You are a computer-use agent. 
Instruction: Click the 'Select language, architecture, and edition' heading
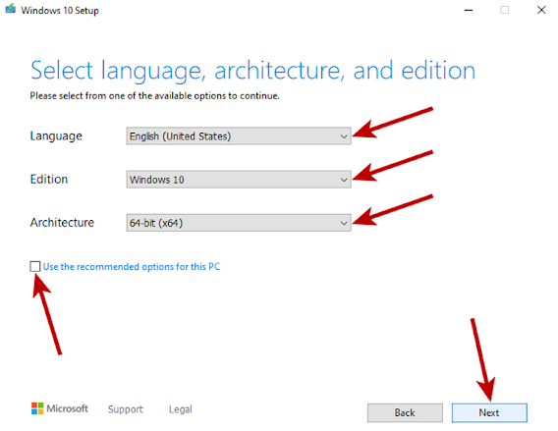[252, 71]
